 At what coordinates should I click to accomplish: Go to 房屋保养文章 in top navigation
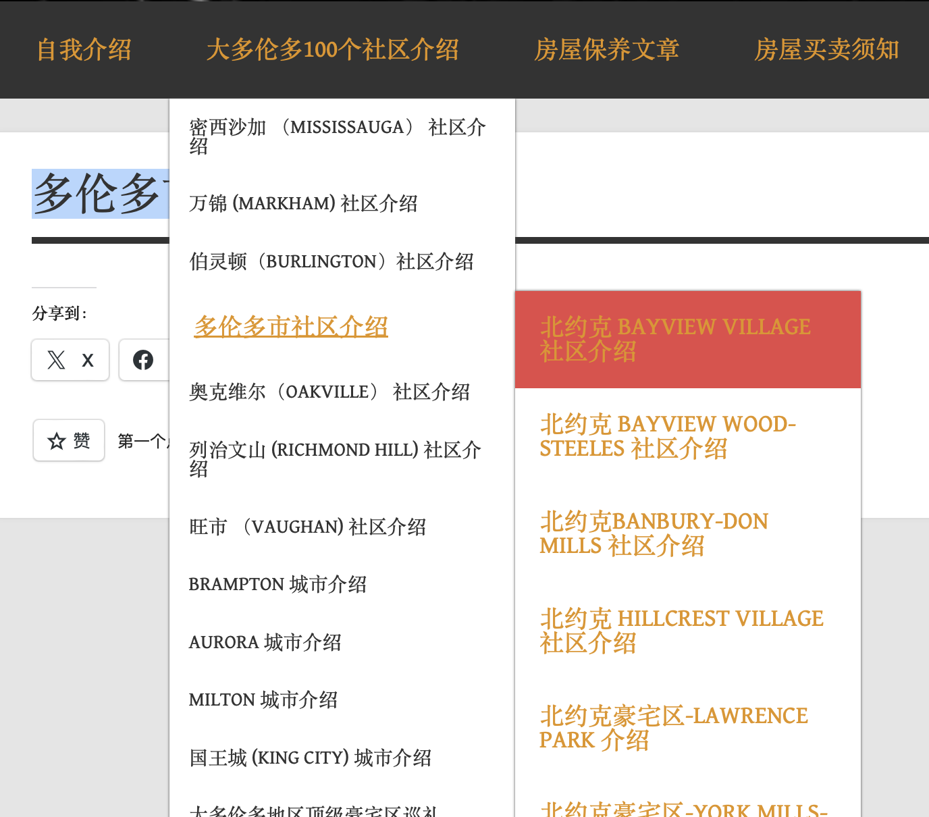tap(606, 49)
